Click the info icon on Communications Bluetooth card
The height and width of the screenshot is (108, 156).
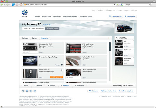(62, 70)
